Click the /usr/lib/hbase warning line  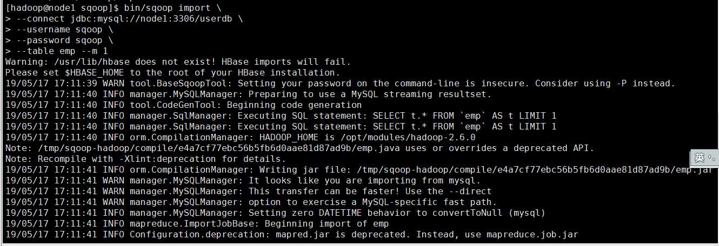tap(178, 62)
